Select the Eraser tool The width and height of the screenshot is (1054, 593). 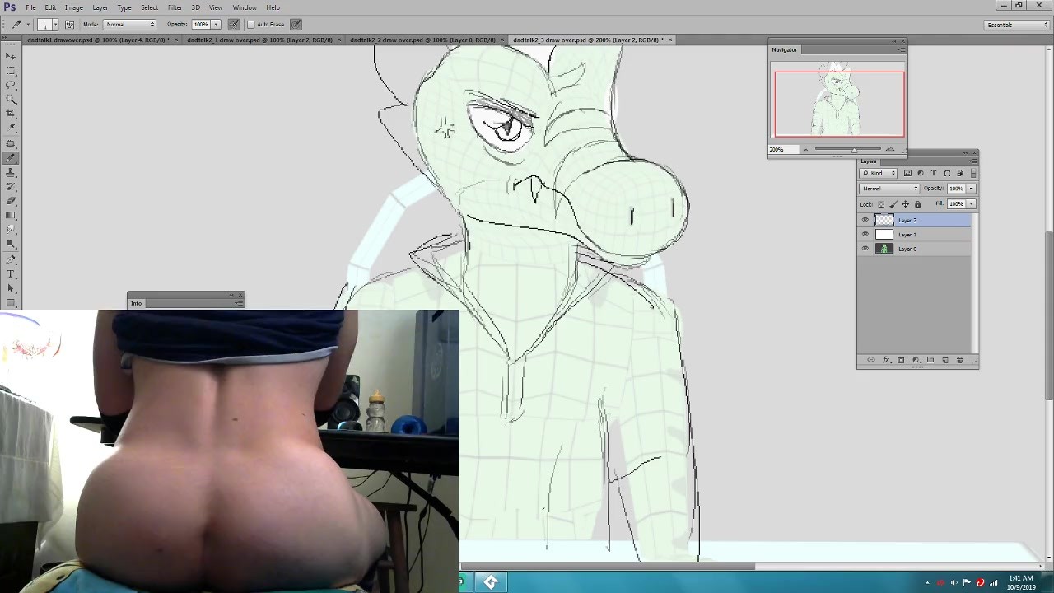click(11, 201)
